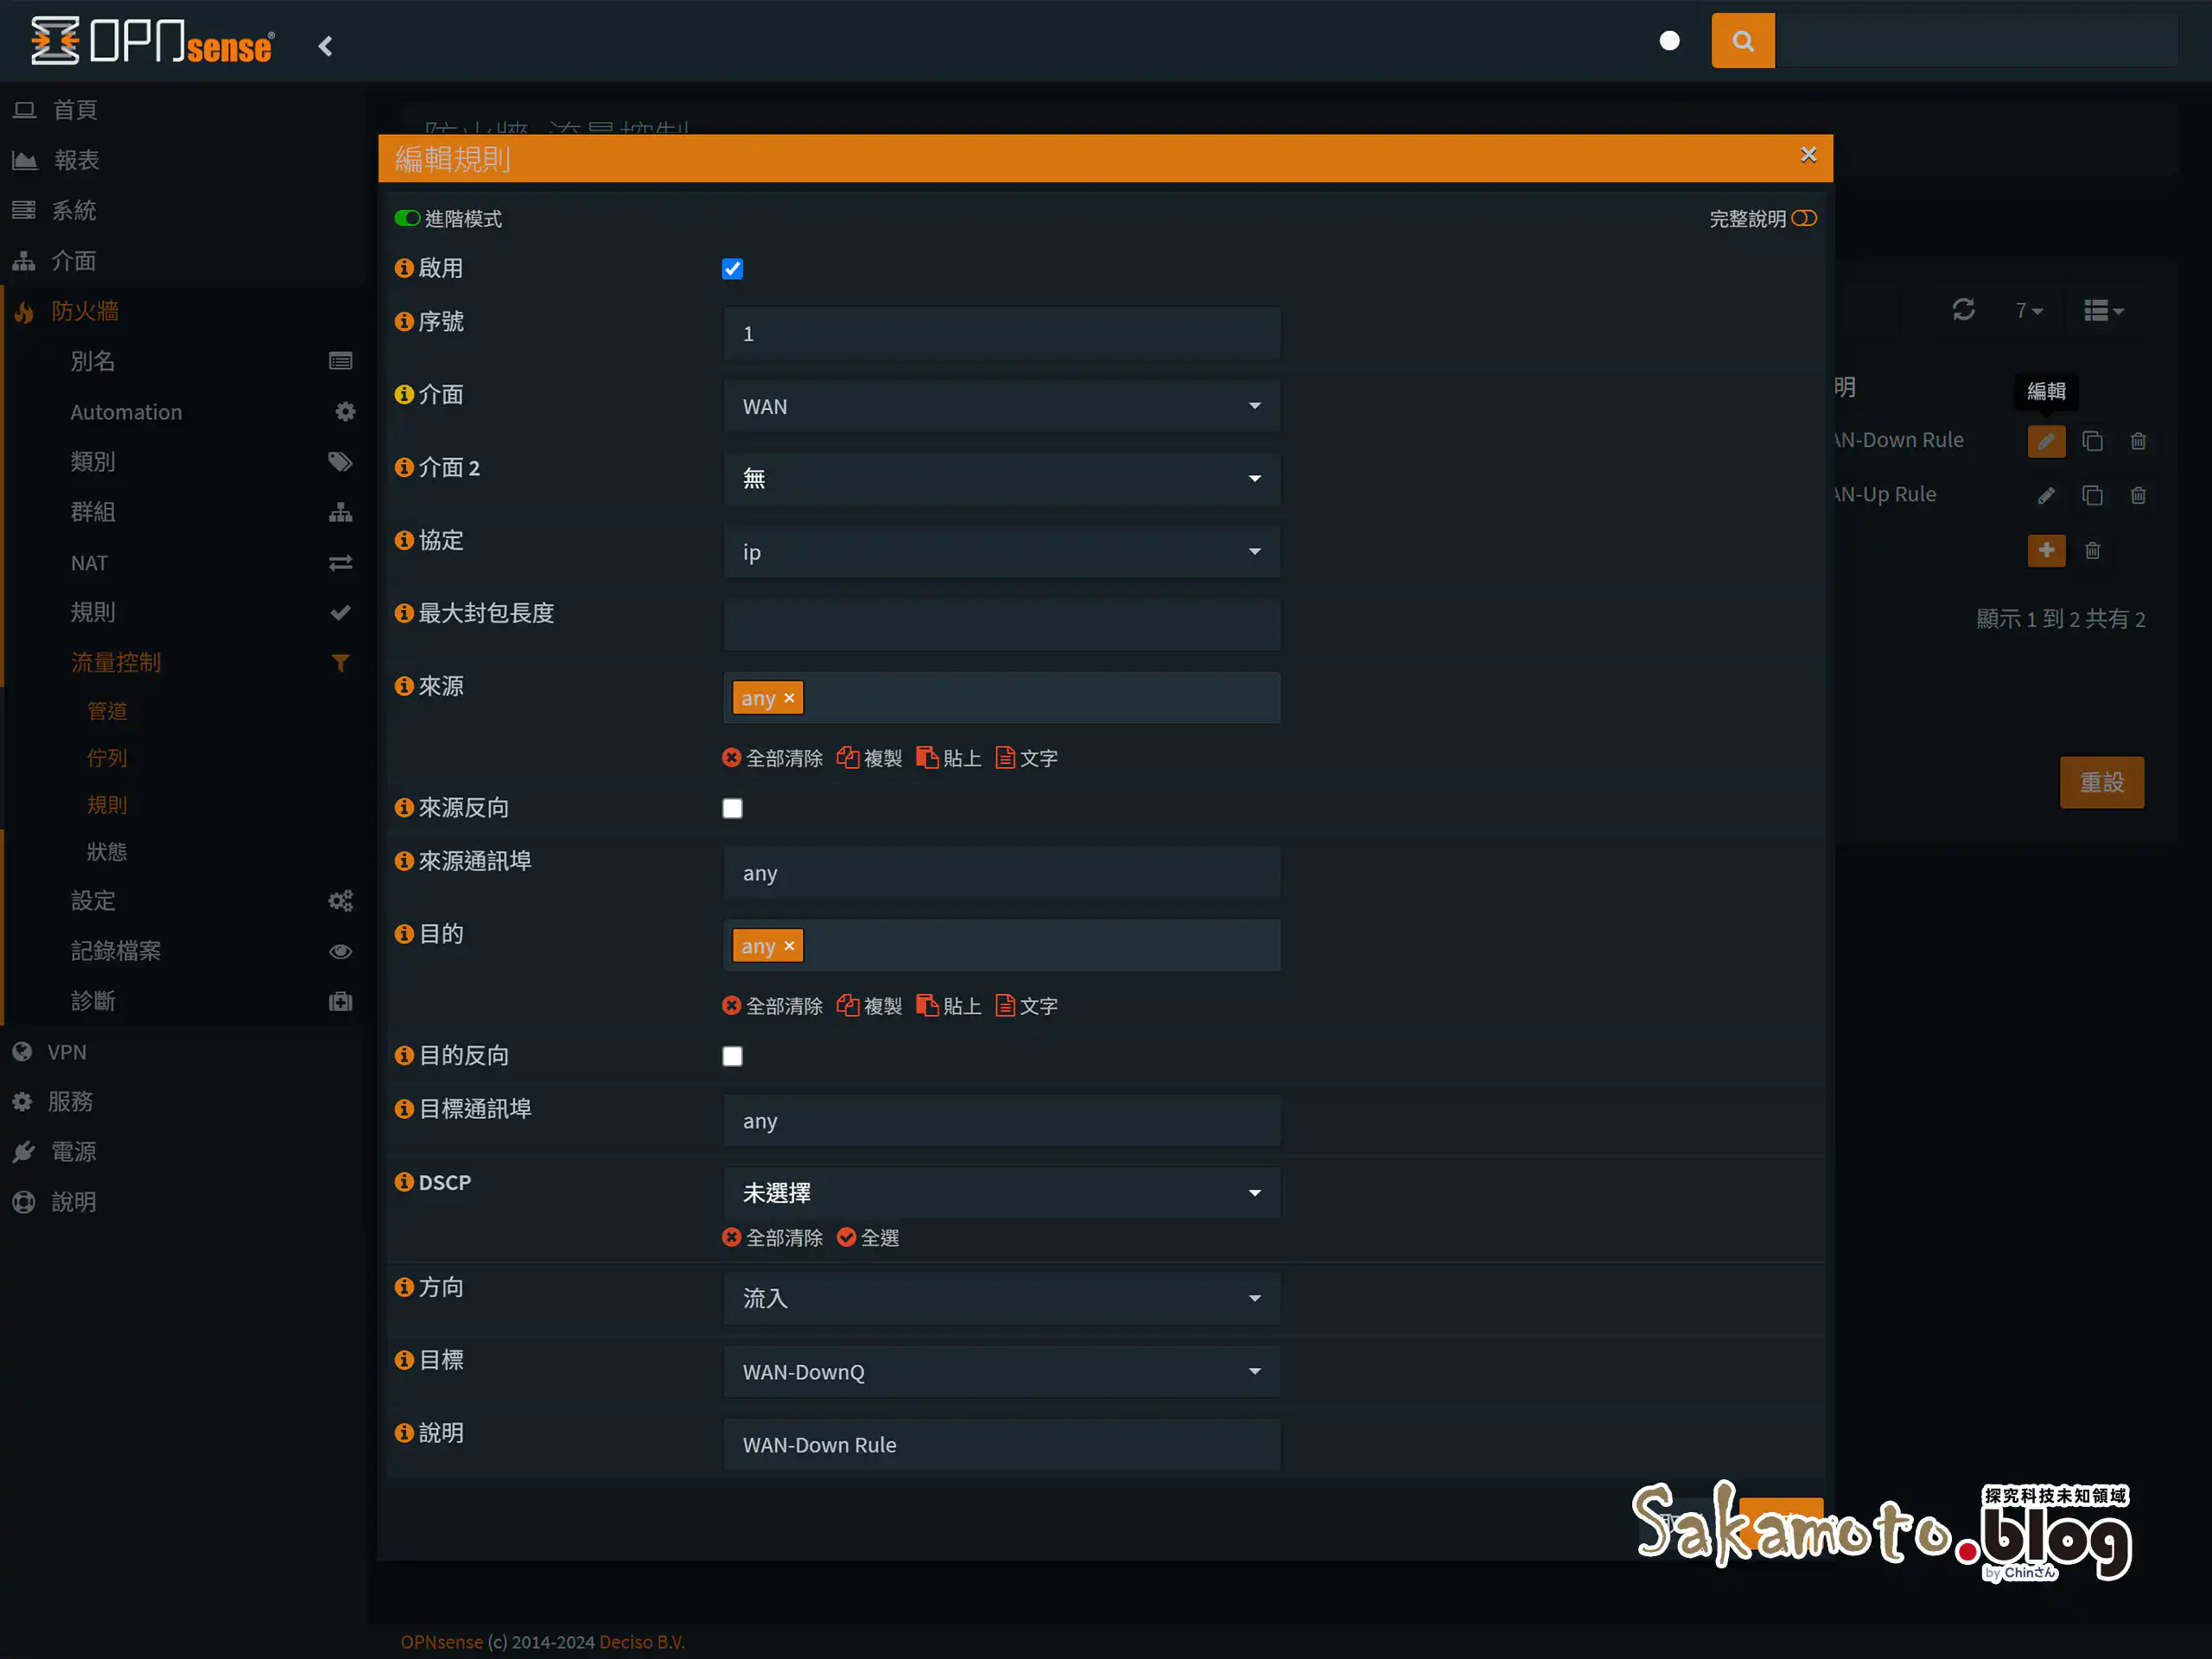Add a new rule with plus icon

(x=2046, y=550)
